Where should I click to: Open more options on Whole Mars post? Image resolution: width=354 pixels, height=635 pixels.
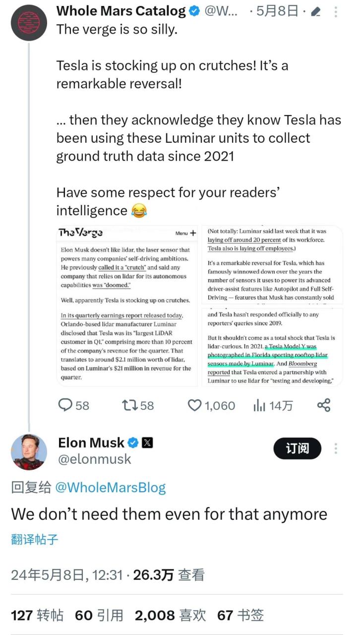[336, 11]
